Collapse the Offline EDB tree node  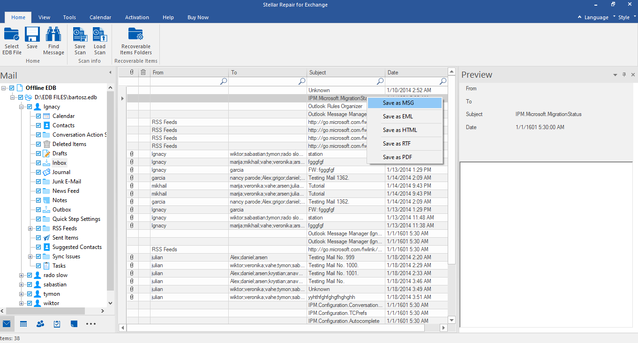click(x=4, y=88)
